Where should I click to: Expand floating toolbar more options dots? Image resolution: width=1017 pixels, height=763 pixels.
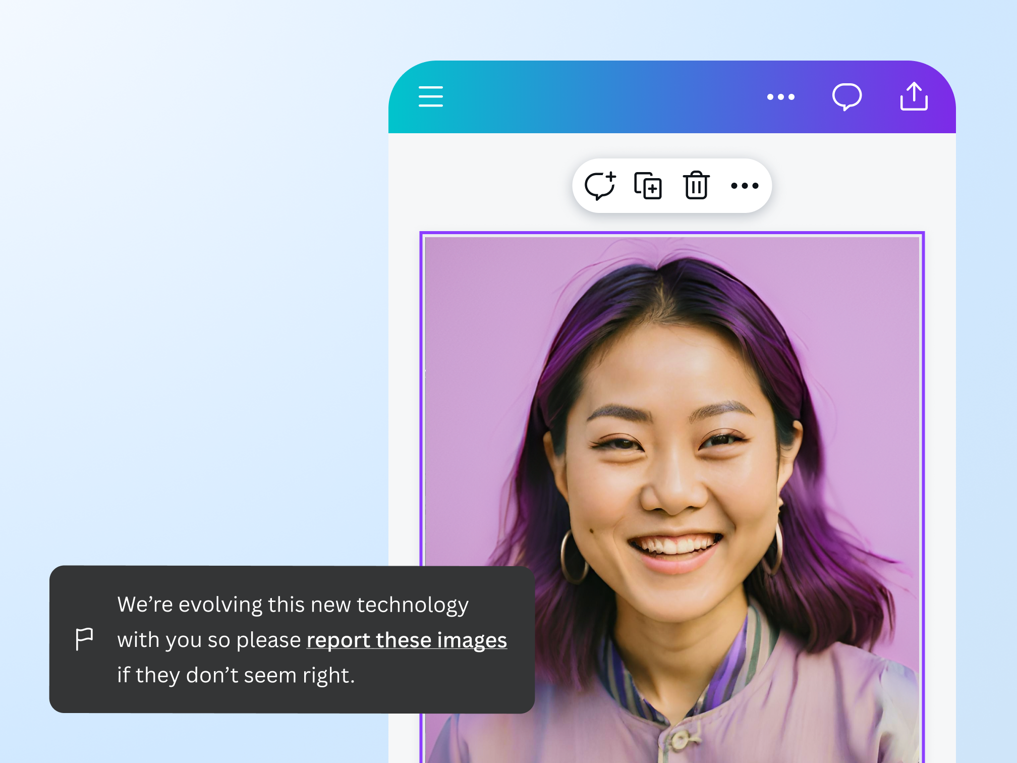(745, 186)
